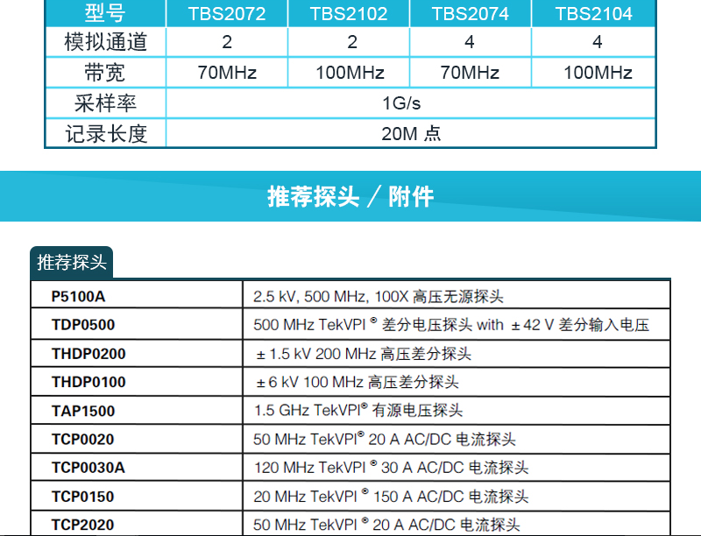Click the 记录长度 row label
Screen dimensions: 701x536
tap(106, 133)
